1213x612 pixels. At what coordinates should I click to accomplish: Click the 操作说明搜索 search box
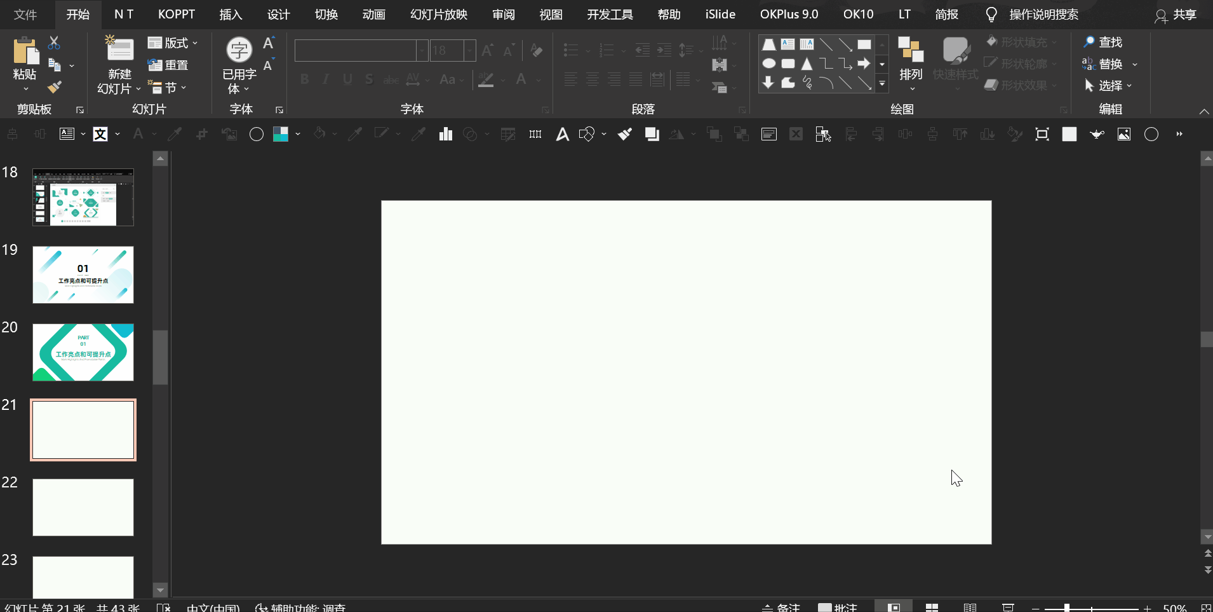click(1043, 14)
